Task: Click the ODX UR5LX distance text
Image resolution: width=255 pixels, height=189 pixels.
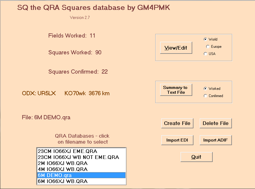Action: (66, 93)
